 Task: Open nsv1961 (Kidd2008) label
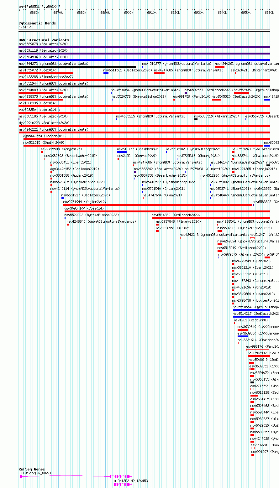251,320
